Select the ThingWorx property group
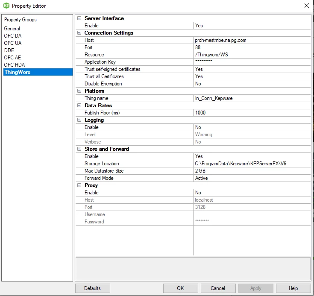 [38, 72]
